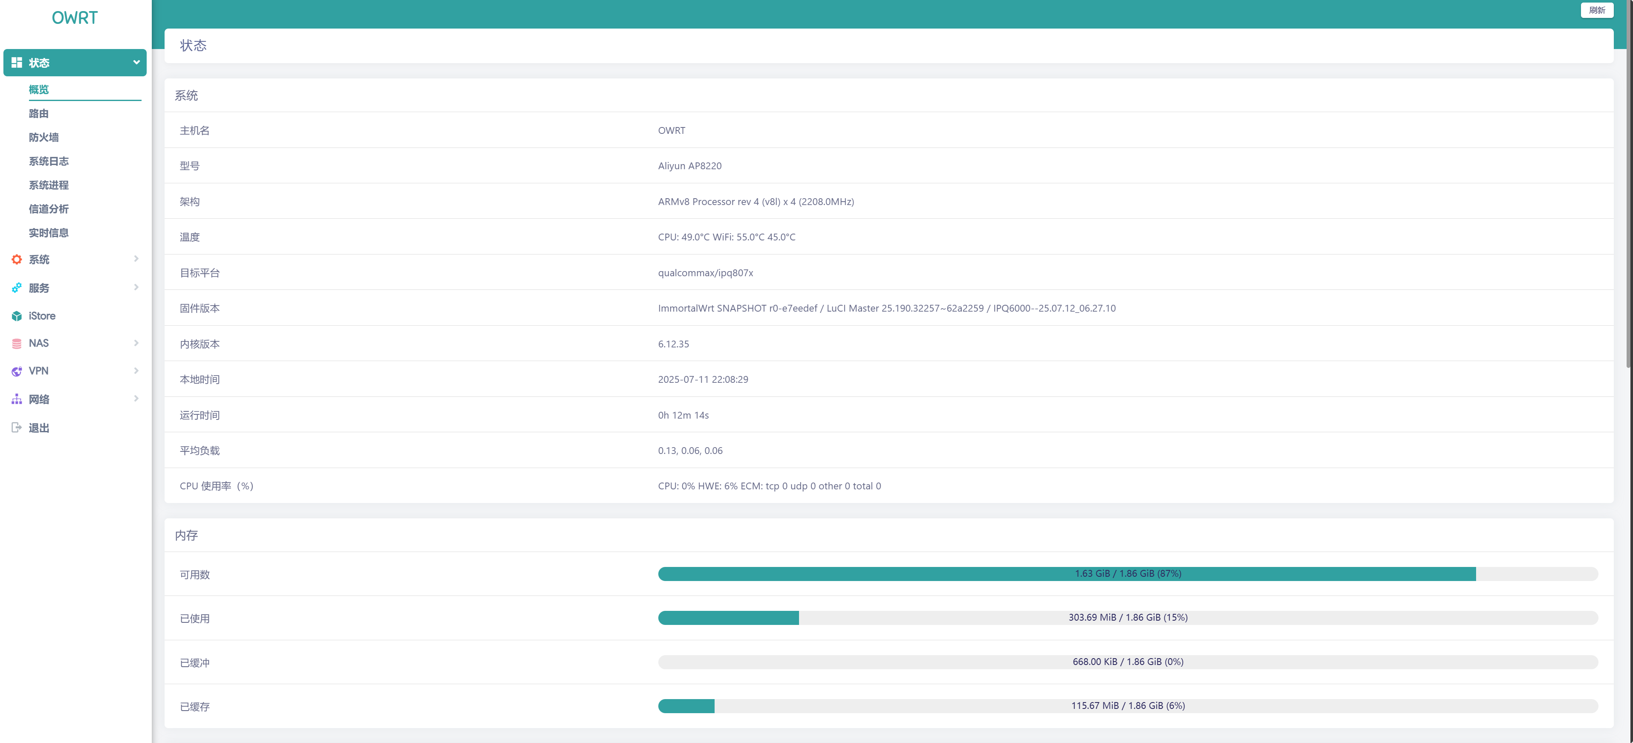Expand the 服务 submenu arrow
Image resolution: width=1633 pixels, height=743 pixels.
[136, 287]
